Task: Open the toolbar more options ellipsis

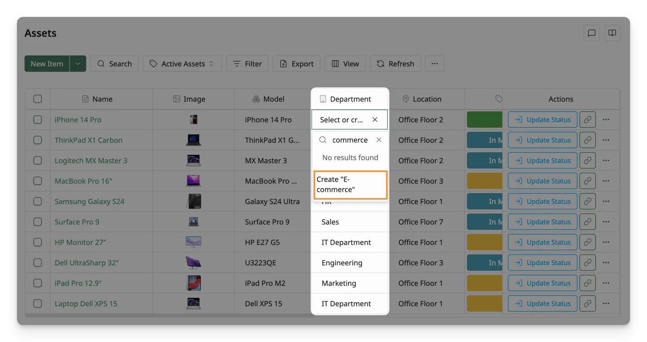Action: pyautogui.click(x=434, y=64)
